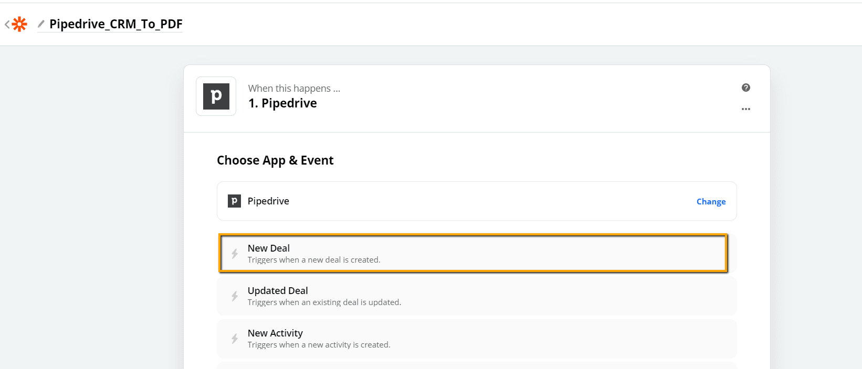Click the small Pipedrive icon in app selector
The image size is (862, 369).
coord(234,201)
